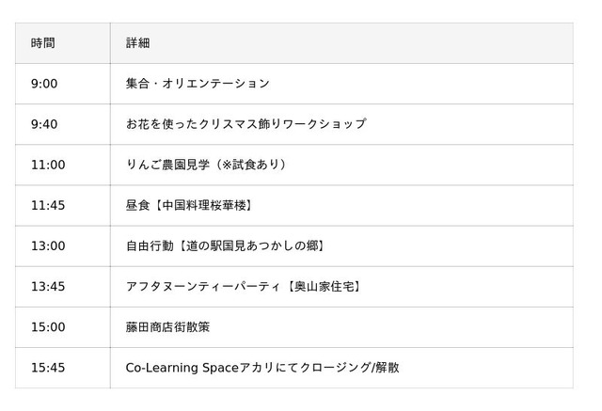Image resolution: width=602 pixels, height=411 pixels.
Task: Click the 詳細 column header
Action: [137, 43]
